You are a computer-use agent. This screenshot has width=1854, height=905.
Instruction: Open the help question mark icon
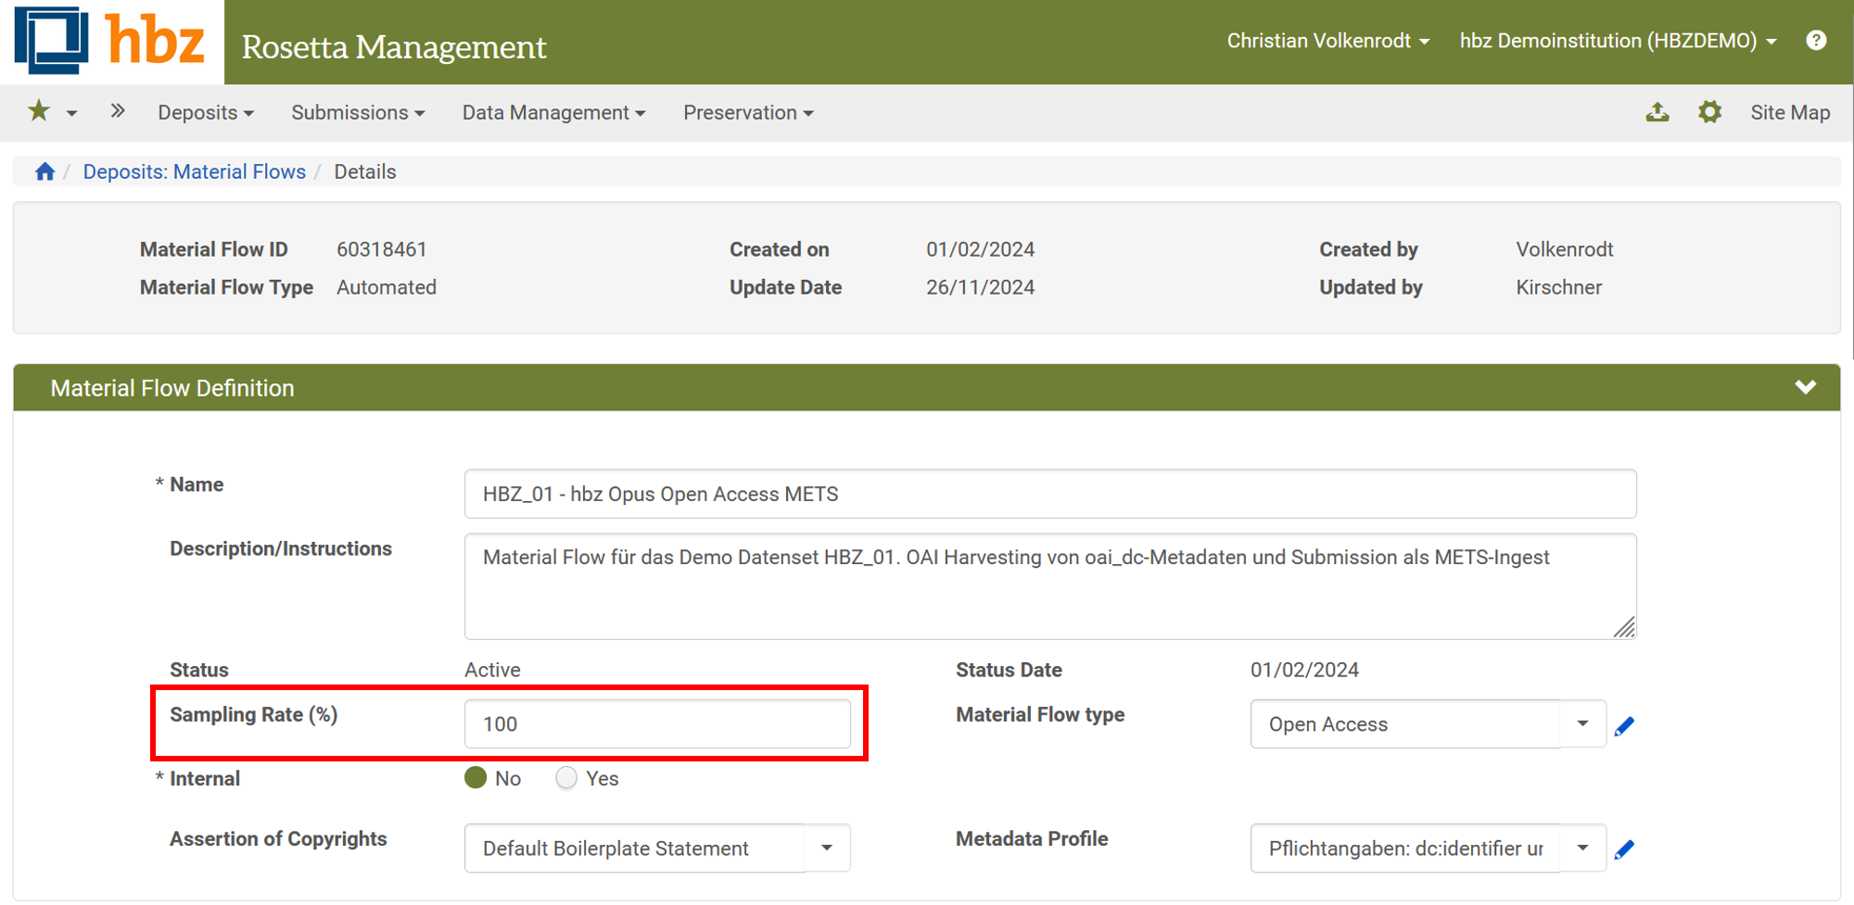[1816, 41]
